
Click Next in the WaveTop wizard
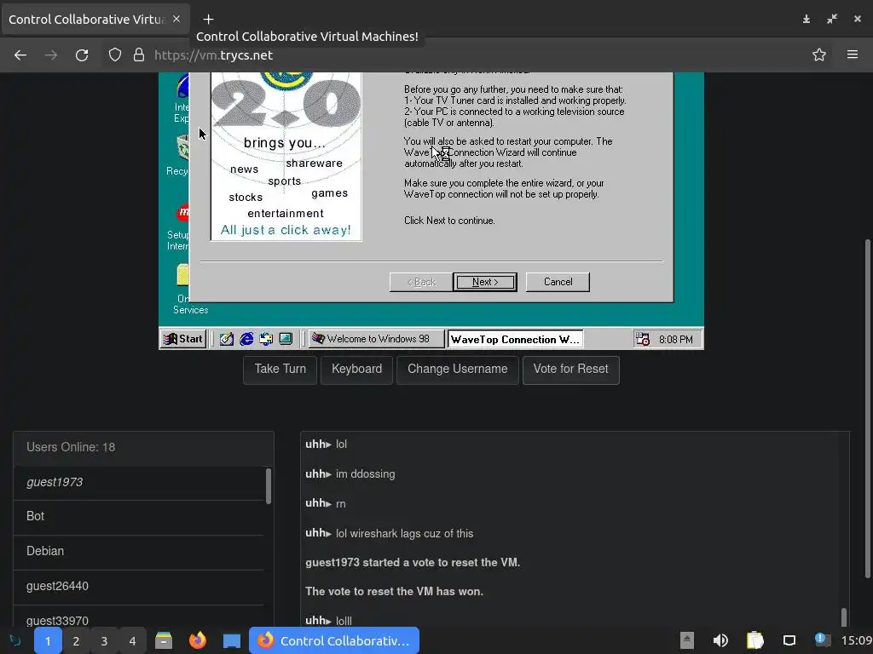485,282
